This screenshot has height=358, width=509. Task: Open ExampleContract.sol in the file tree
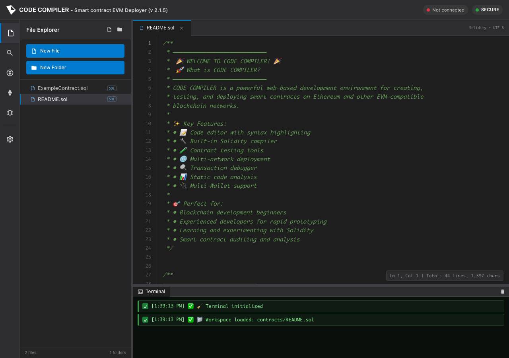click(75, 88)
